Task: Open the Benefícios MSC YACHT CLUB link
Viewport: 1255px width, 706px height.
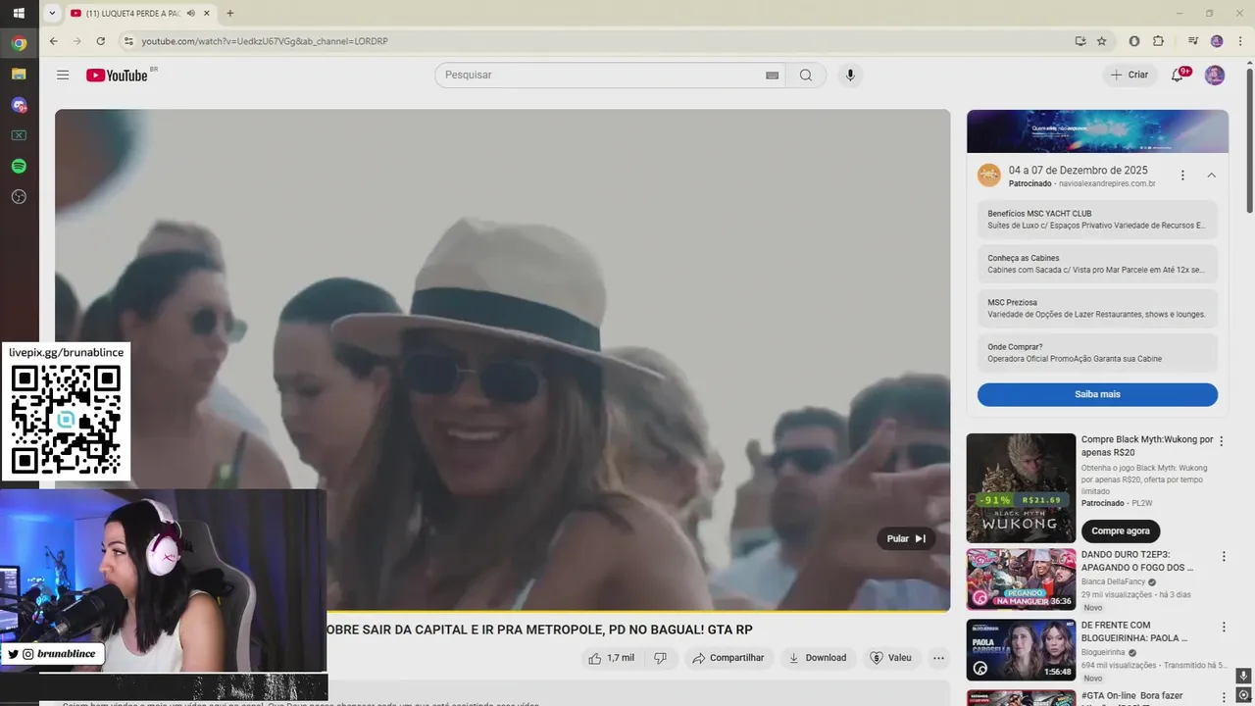Action: point(1097,220)
